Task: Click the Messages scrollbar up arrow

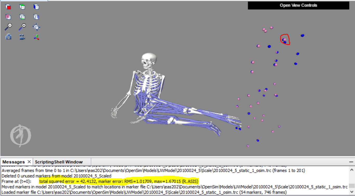Action: (x=352, y=170)
